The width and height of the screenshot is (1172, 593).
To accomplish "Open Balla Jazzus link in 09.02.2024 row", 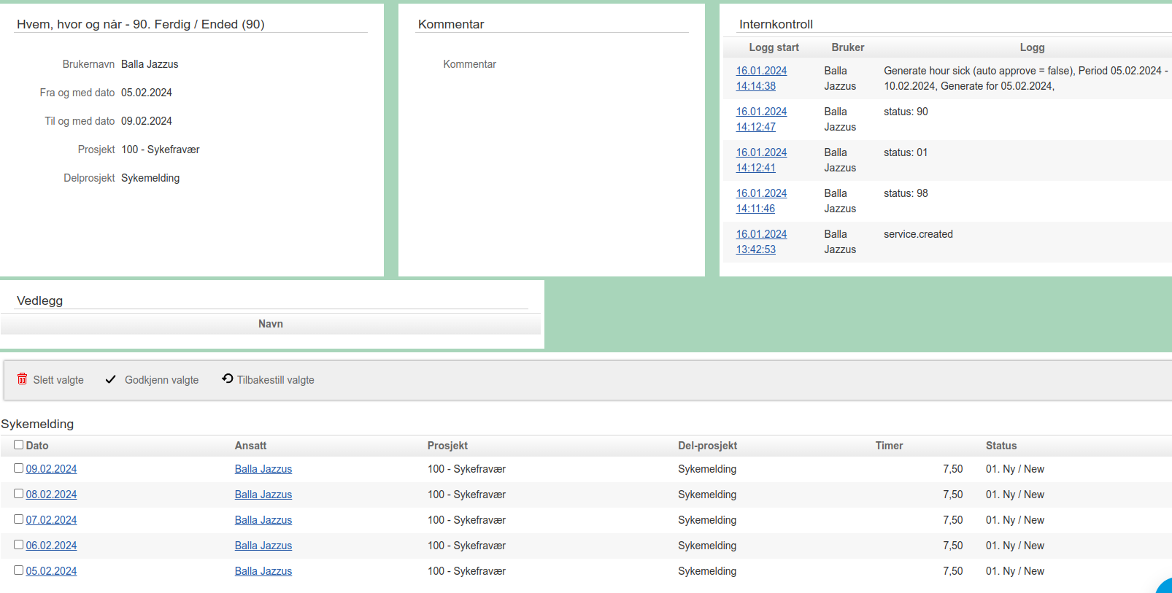I will coord(263,469).
